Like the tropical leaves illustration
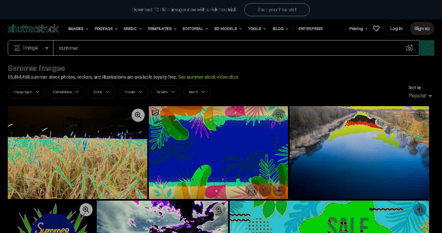Screen dimensions: 442x233 (265, 190)
